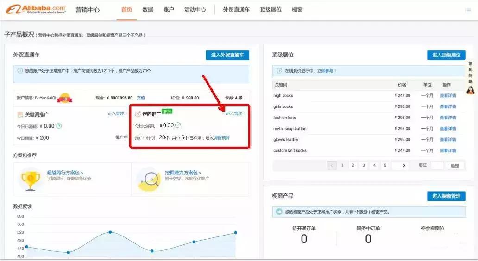Click the Alibaba.com logo

[36, 10]
